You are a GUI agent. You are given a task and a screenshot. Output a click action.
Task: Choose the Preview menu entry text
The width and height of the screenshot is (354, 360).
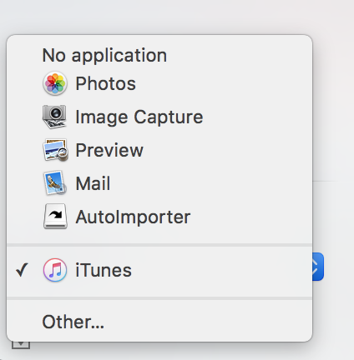(x=109, y=150)
